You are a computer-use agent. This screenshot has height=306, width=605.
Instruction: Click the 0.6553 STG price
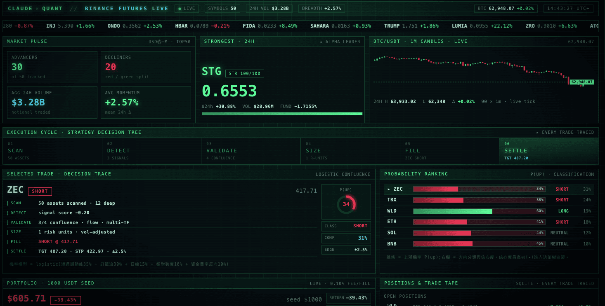point(229,91)
